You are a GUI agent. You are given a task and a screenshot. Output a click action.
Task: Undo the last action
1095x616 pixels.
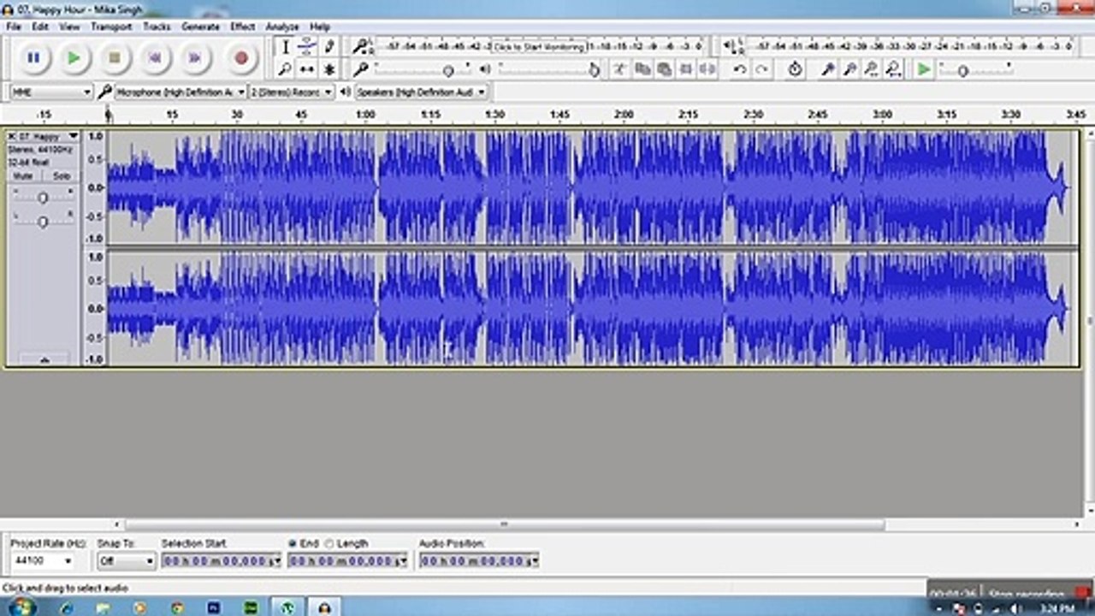point(740,69)
